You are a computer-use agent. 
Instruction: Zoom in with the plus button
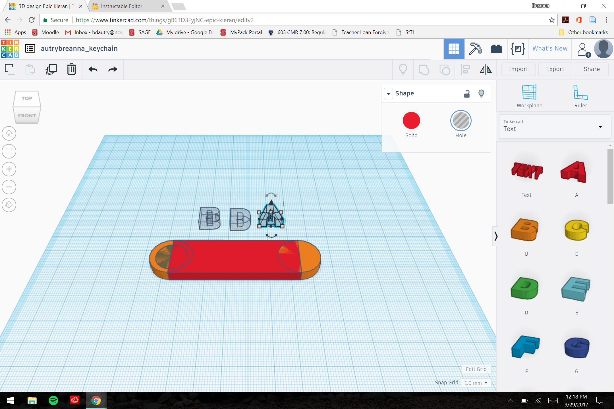click(x=9, y=169)
